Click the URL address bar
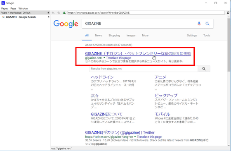Viewport: 231px width, 151px height. click(x=146, y=13)
